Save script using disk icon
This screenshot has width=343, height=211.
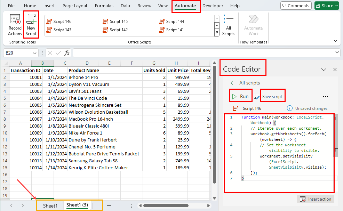point(257,96)
